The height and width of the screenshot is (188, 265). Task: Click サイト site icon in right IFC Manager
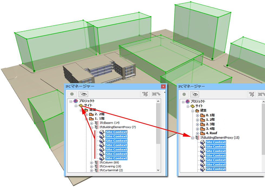192,106
